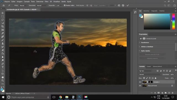177x100 pixels.
Task: Pick color in the color field
Action: click(x=157, y=22)
